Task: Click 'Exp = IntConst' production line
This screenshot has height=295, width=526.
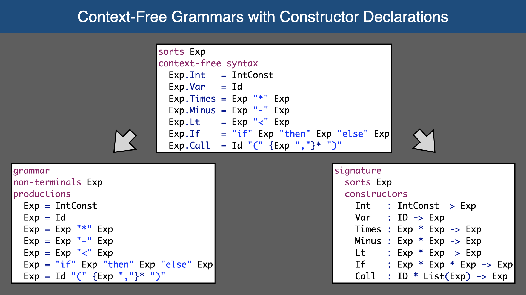Action: click(60, 206)
